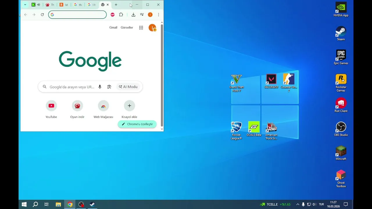Switch to the Google 'th' tab
372x209 pixels.
pyautogui.click(x=78, y=5)
